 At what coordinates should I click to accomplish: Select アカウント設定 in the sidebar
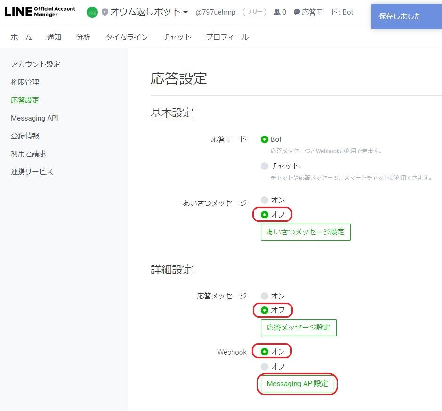tap(35, 64)
